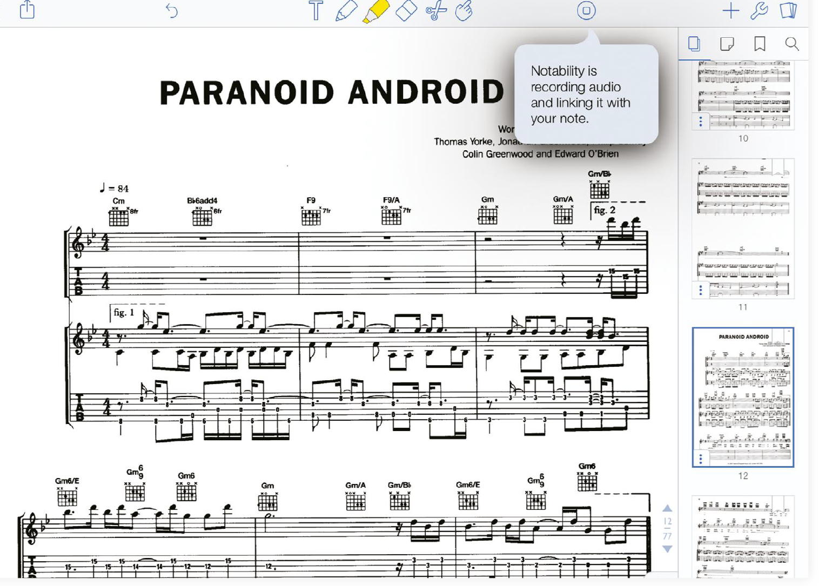This screenshot has width=819, height=586.
Task: Select the Scissors cut tool
Action: click(436, 11)
